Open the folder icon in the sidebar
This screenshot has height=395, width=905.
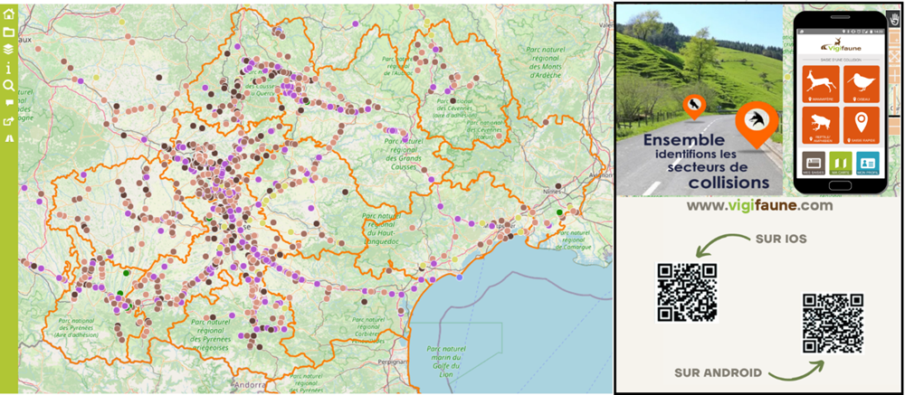pos(8,31)
